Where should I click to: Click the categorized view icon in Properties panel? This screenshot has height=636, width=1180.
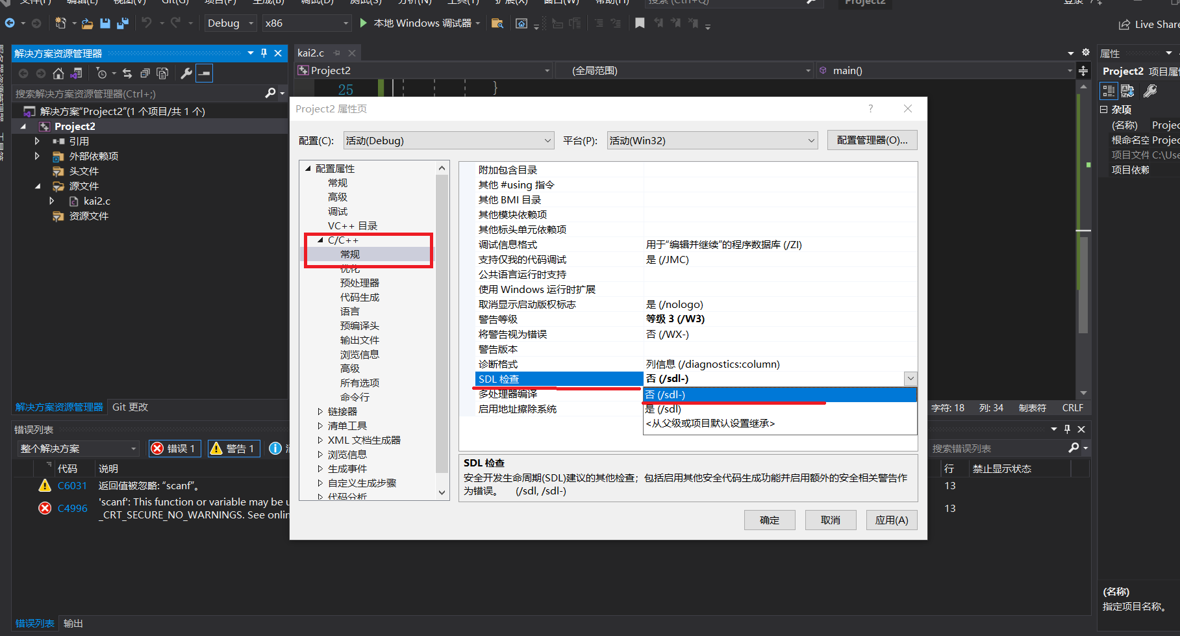[1109, 91]
